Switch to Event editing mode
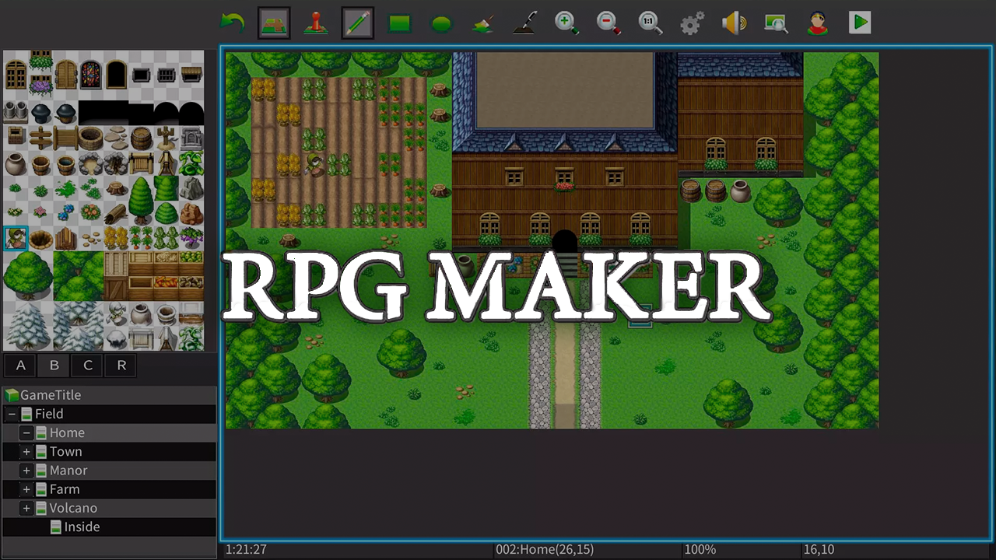 tap(315, 23)
